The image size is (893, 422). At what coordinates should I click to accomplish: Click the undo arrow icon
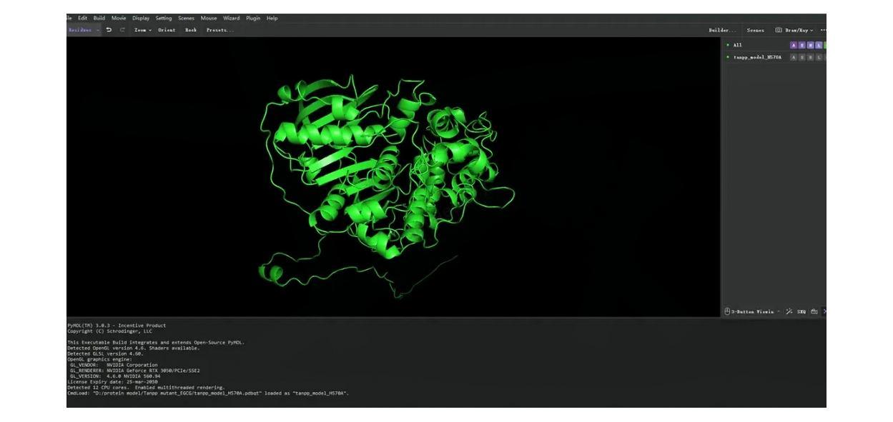point(109,30)
